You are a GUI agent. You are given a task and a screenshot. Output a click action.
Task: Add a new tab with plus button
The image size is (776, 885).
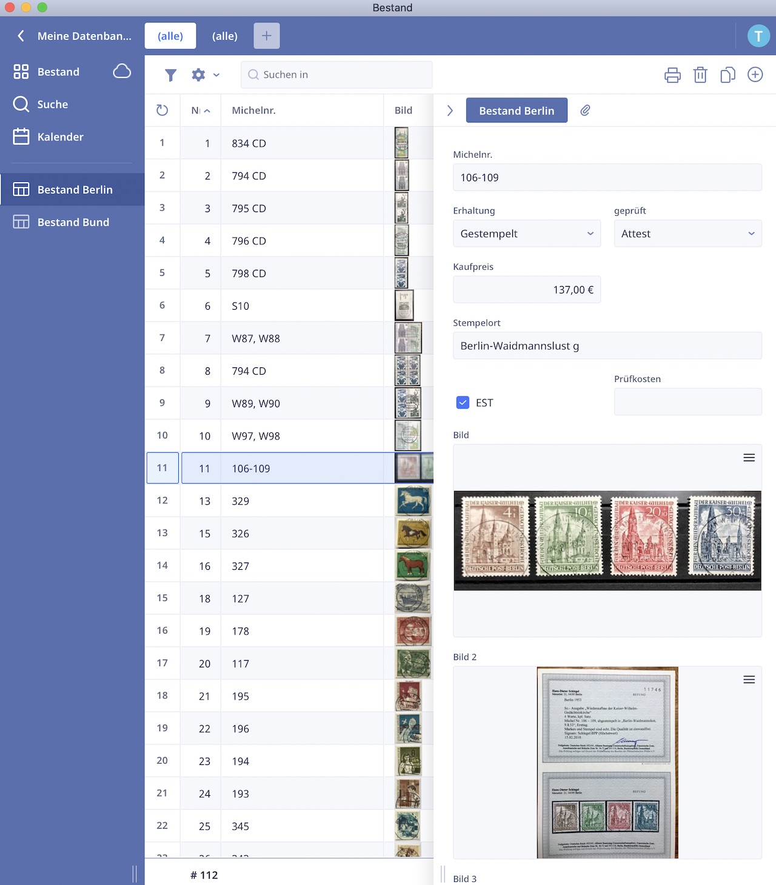[266, 36]
